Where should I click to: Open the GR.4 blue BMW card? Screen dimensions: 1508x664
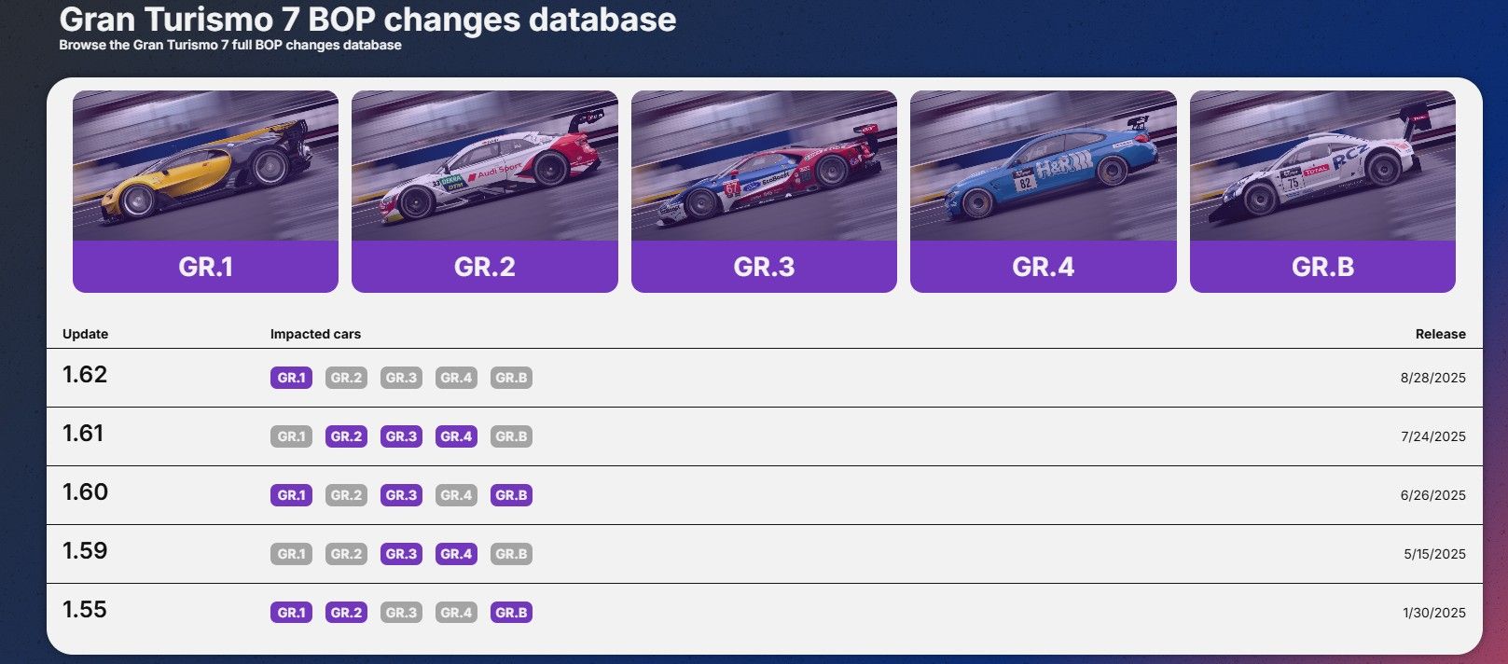(1043, 191)
